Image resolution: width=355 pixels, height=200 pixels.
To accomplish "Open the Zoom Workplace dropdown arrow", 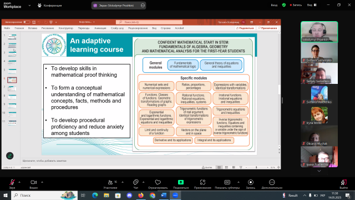I will 29,6.
